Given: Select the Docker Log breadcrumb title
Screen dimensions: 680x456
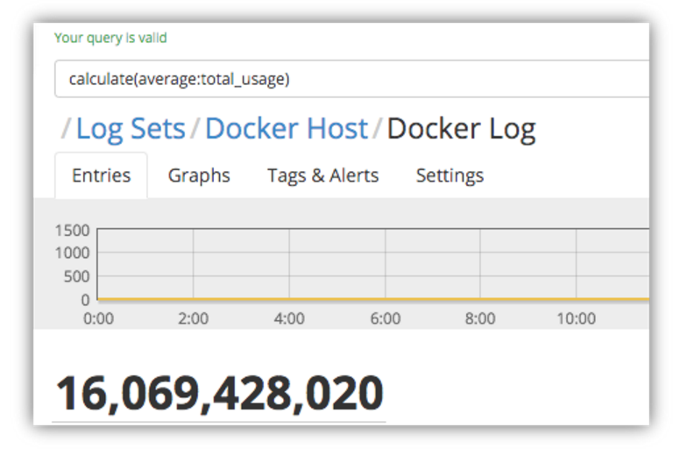Looking at the screenshot, I should click(461, 129).
